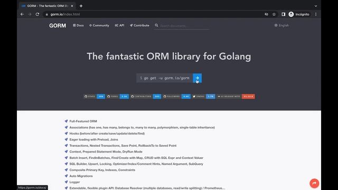Click the GORM logo
The width and height of the screenshot is (338, 190).
point(58,26)
